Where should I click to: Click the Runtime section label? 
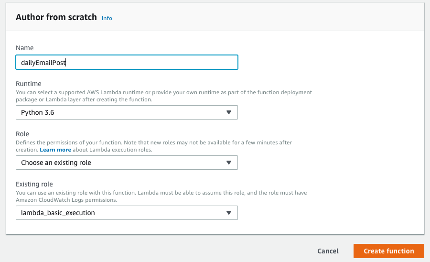pos(29,84)
